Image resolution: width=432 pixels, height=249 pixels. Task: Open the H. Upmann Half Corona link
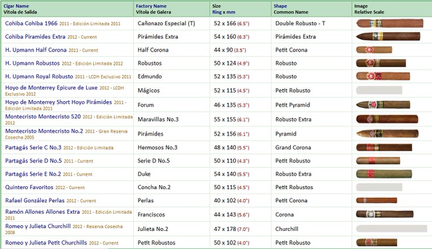pos(36,50)
